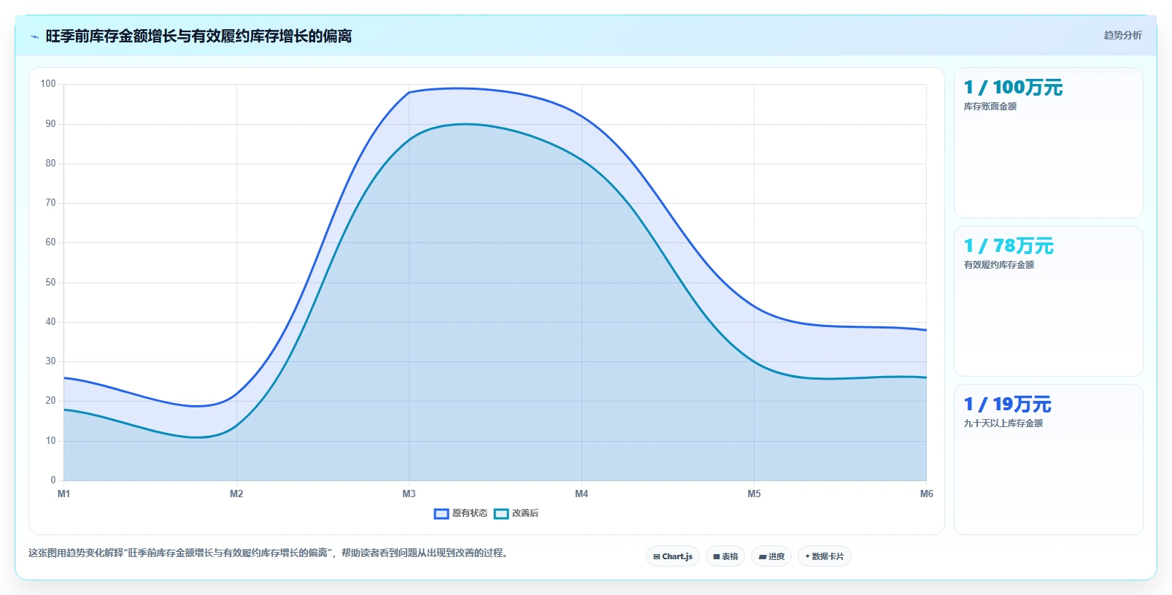Click the blue 原有状态 legend swatch
The width and height of the screenshot is (1172, 595).
pyautogui.click(x=441, y=513)
